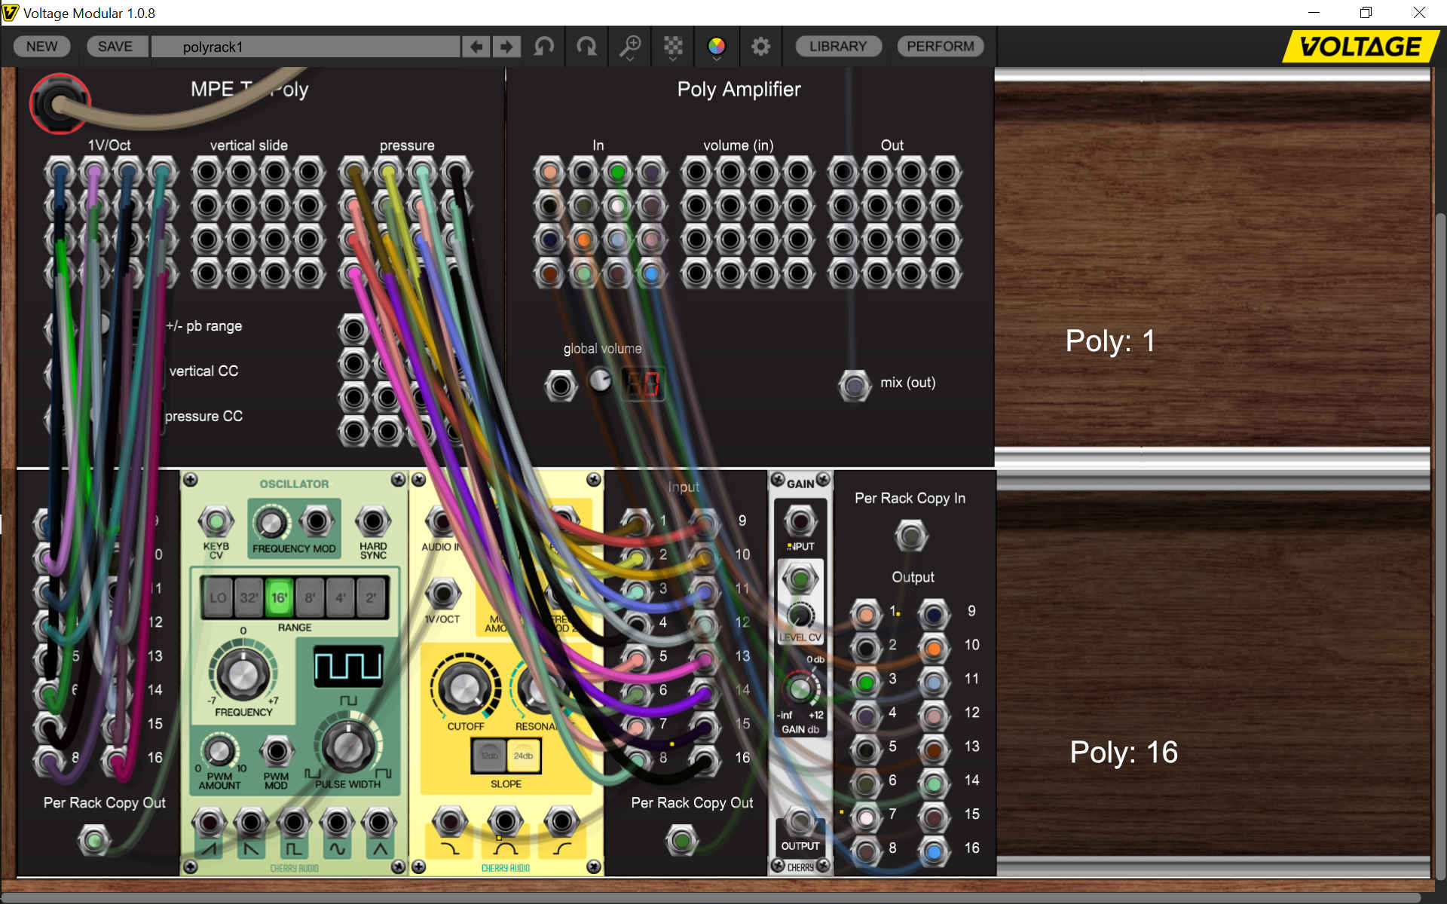Screen dimensions: 1447x904
Task: Click Output jack 10 on Per Rack Copy In
Action: click(x=934, y=648)
